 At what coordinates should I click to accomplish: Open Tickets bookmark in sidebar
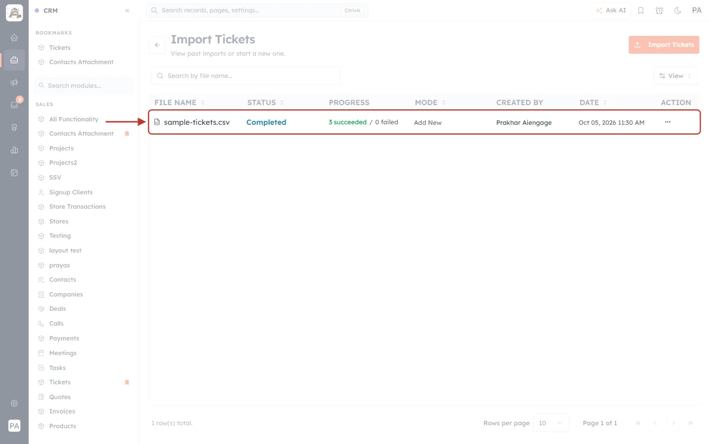point(60,48)
